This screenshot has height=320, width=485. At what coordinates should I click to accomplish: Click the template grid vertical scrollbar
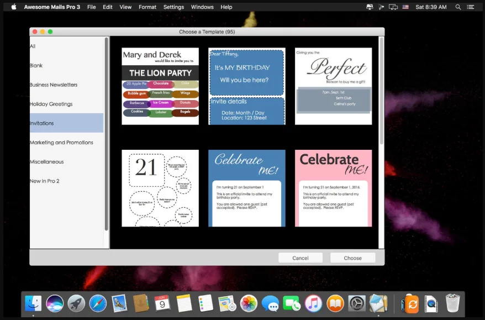381,91
